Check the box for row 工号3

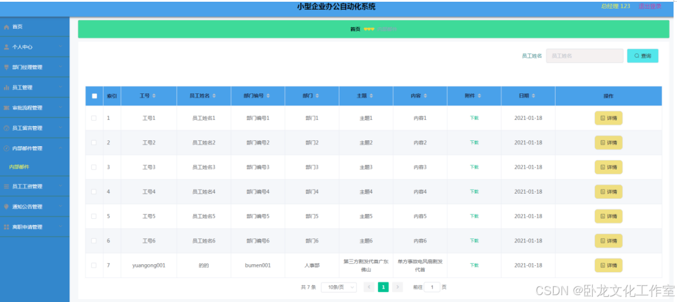pyautogui.click(x=93, y=167)
